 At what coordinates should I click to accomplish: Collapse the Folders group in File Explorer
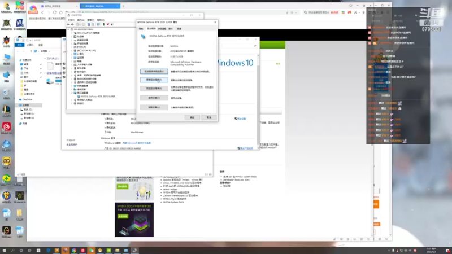pos(45,59)
